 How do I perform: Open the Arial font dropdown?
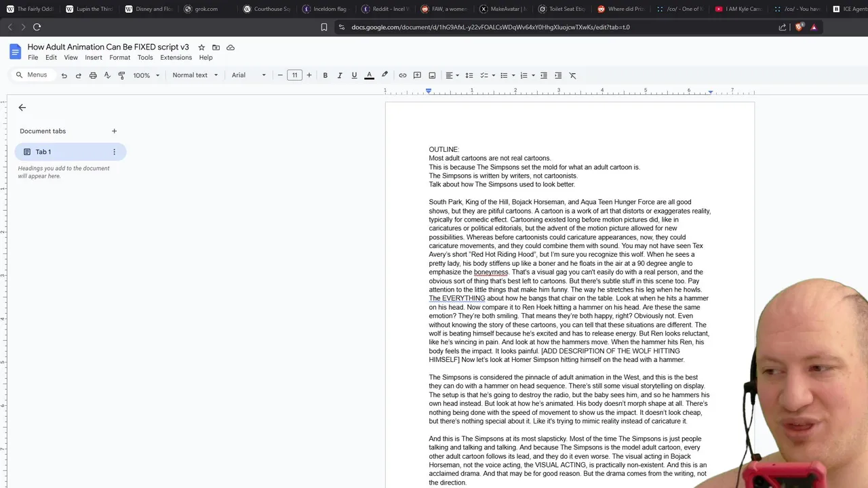tap(249, 75)
